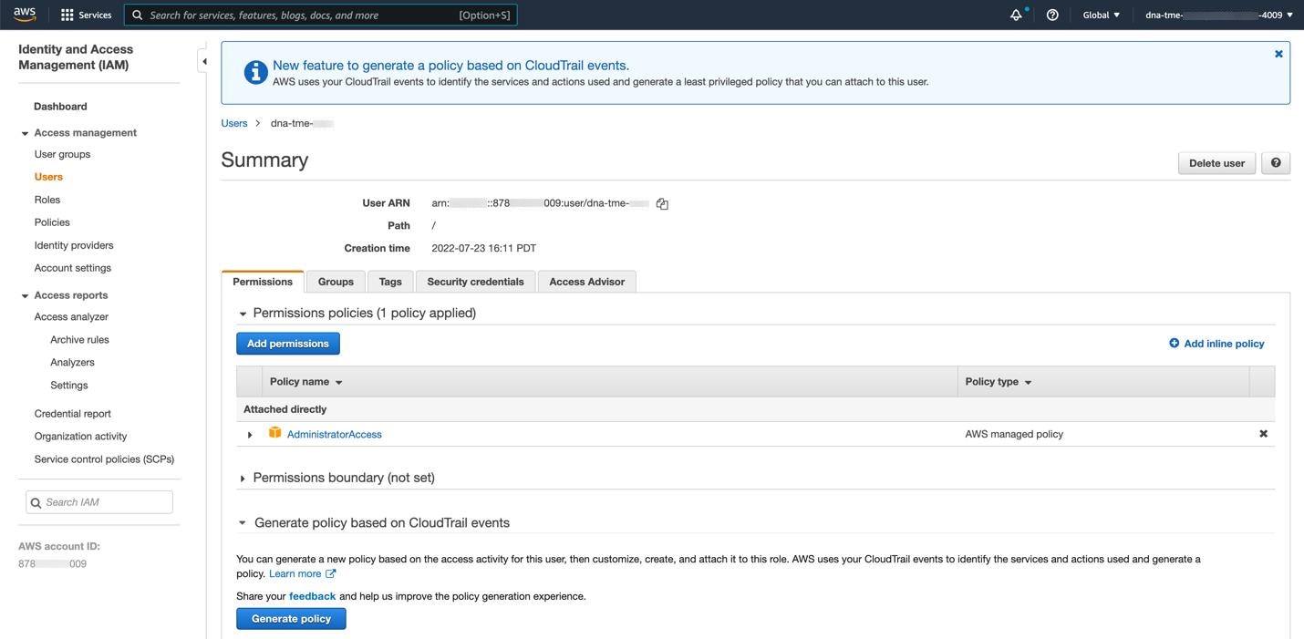
Task: Click the Generate policy button
Action: click(x=291, y=619)
